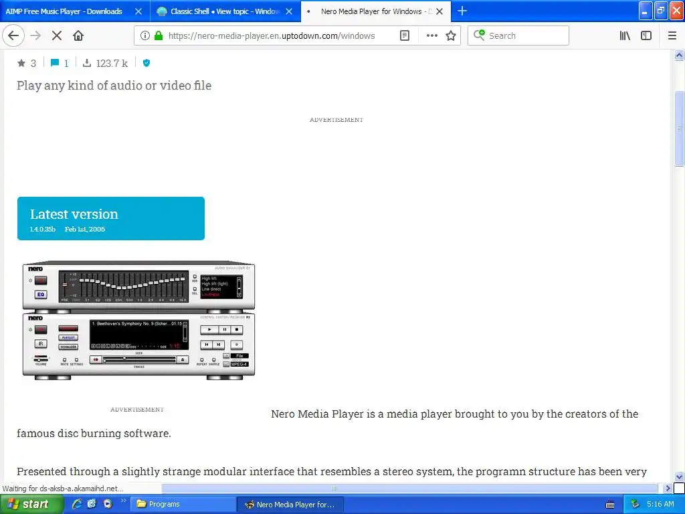685x514 pixels.
Task: Click the 123.7 k downloads text
Action: 112,64
